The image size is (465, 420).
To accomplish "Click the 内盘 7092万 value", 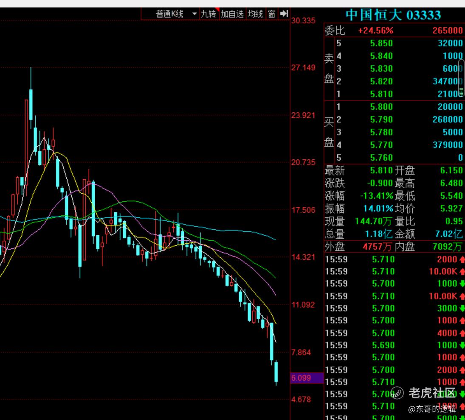I will tap(448, 247).
